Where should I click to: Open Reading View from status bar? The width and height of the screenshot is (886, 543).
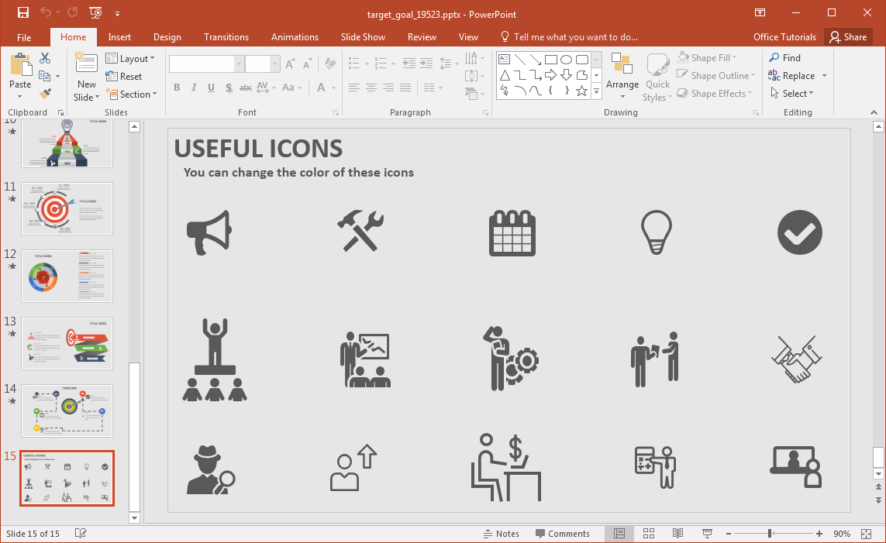click(677, 534)
